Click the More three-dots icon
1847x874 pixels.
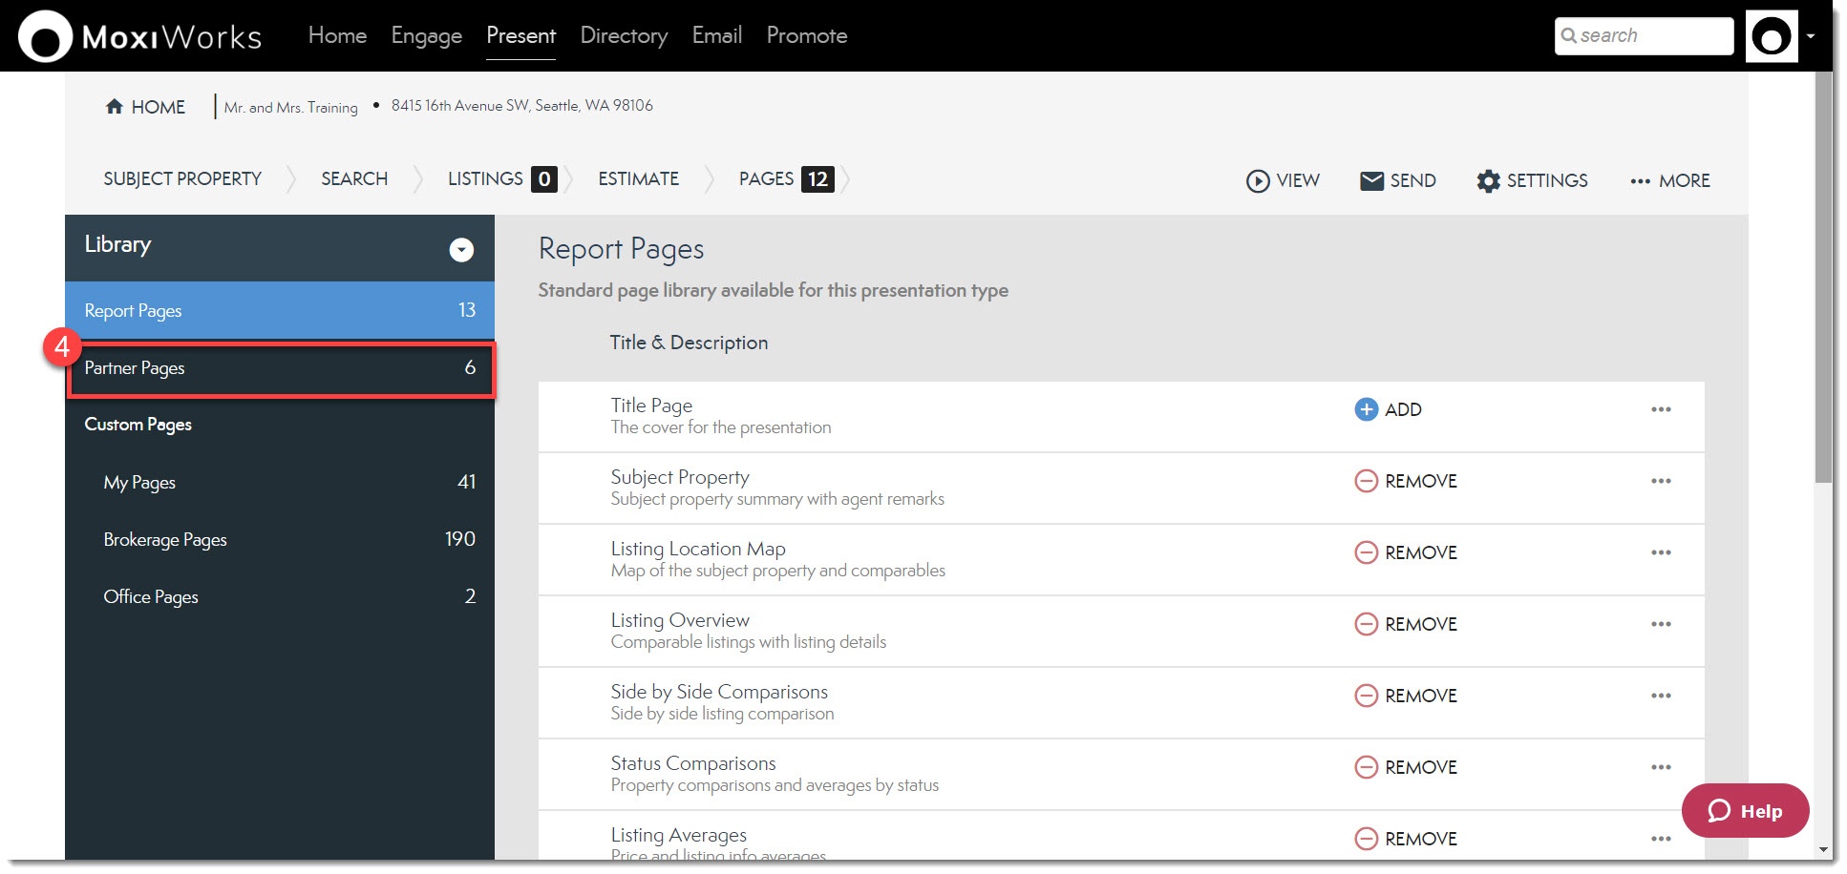1640,180
